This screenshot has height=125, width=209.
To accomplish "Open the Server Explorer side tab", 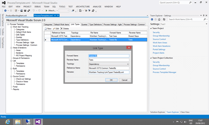I will click(3, 20).
